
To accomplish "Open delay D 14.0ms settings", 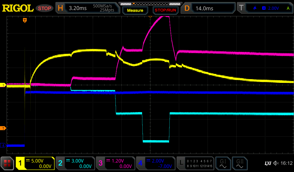I will click(209, 8).
